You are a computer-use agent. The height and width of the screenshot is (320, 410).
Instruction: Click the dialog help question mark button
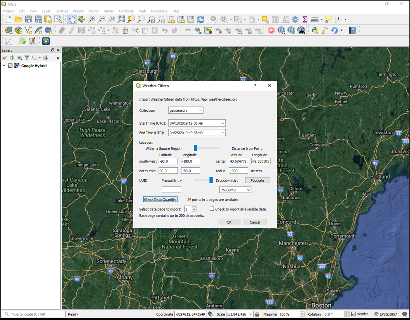pyautogui.click(x=255, y=86)
